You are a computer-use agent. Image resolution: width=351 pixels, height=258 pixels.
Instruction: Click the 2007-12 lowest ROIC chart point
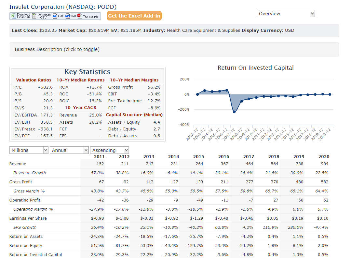pos(234,112)
